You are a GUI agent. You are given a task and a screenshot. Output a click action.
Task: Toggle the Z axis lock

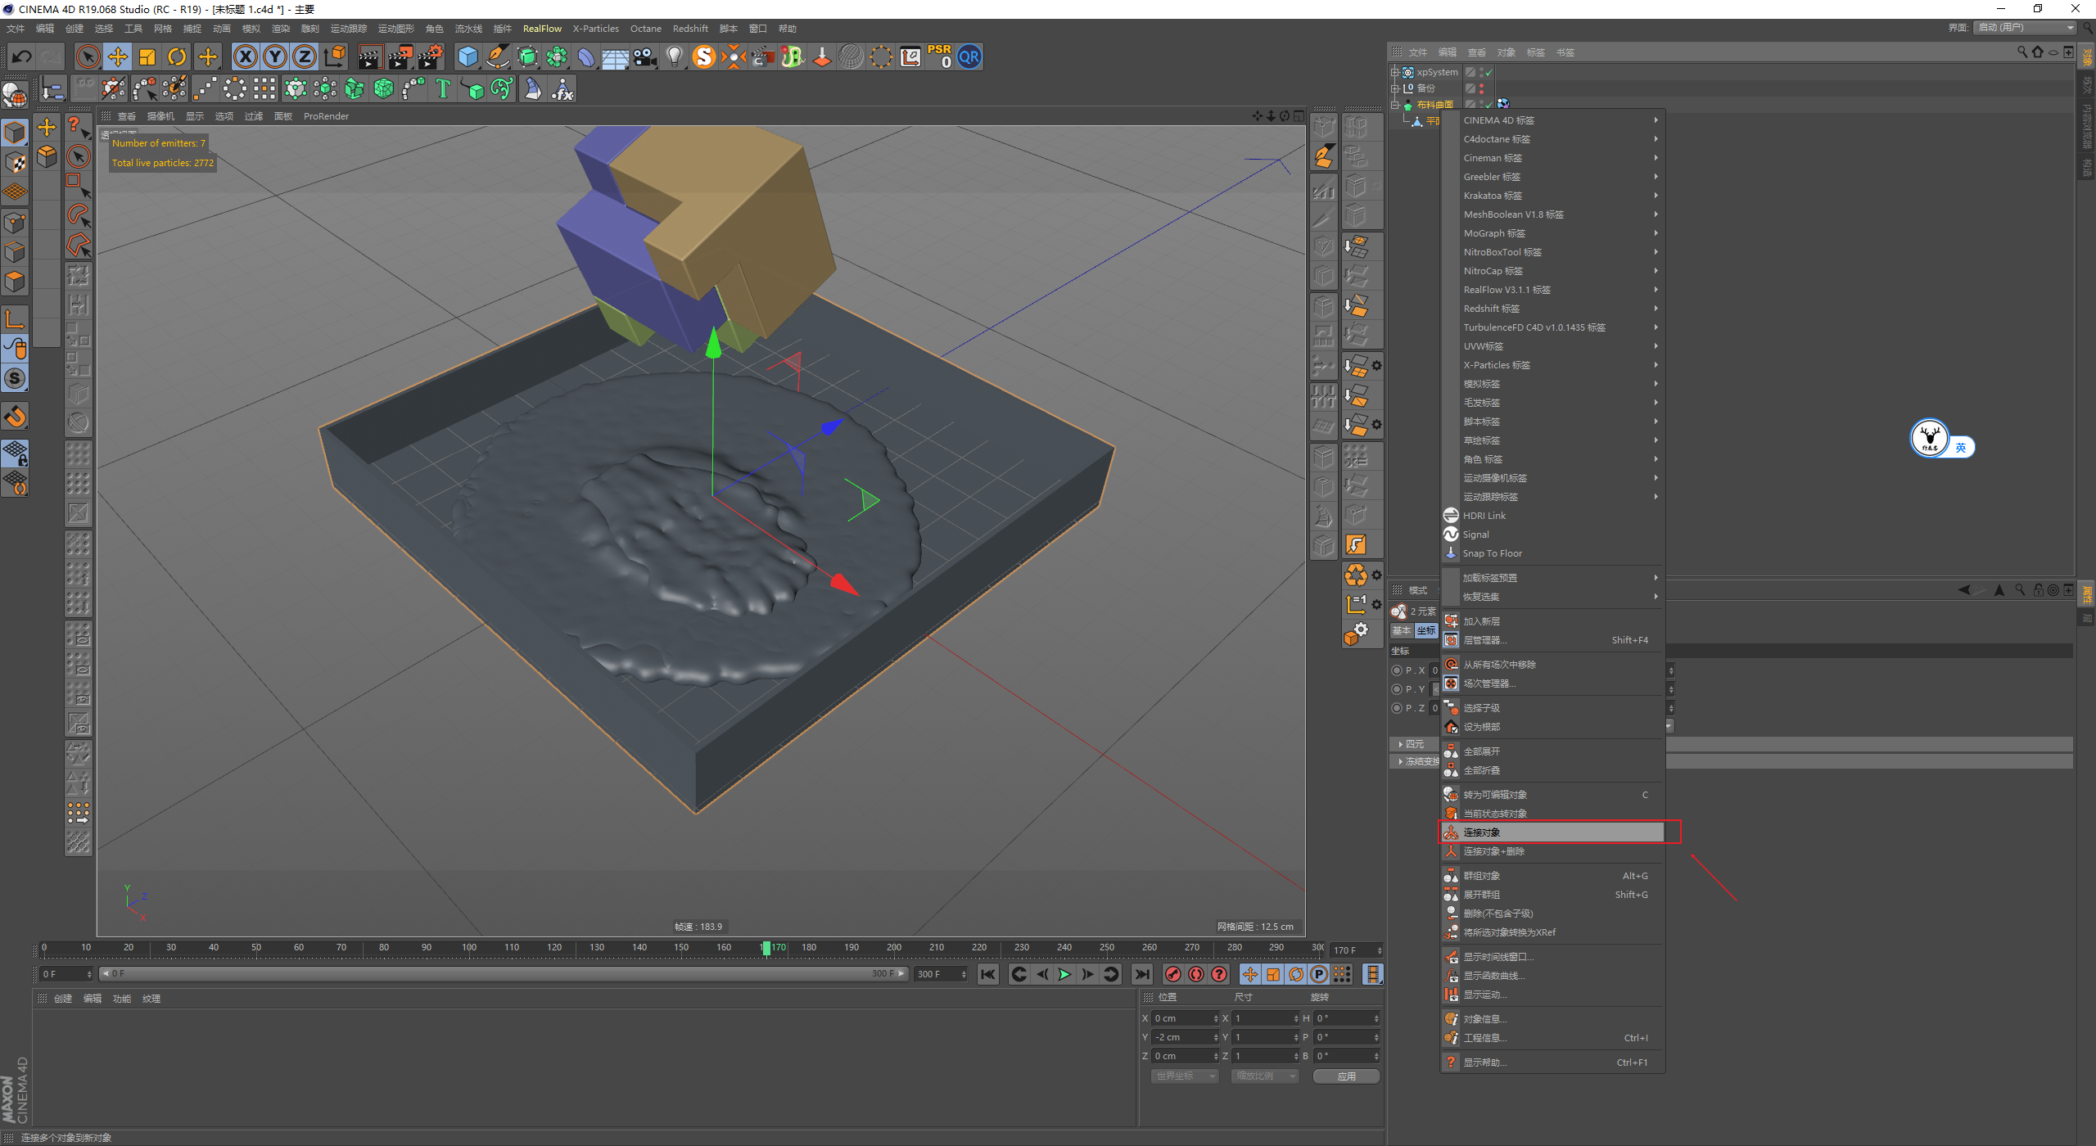[304, 56]
